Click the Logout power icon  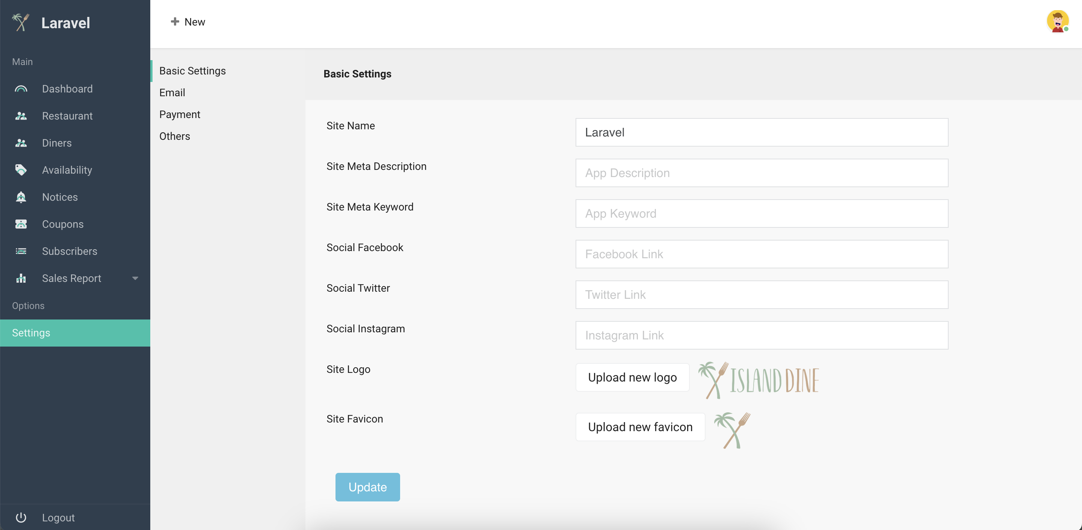coord(21,517)
